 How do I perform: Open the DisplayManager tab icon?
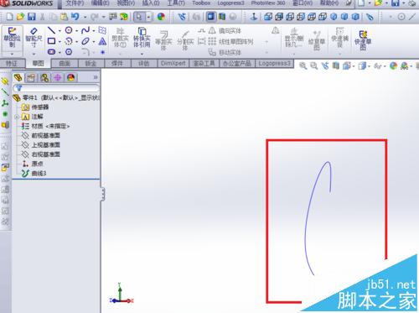point(71,77)
